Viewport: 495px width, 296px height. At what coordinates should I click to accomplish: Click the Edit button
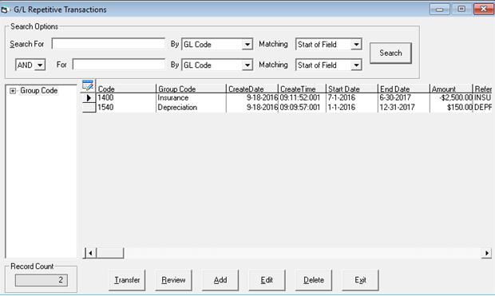coord(267,280)
